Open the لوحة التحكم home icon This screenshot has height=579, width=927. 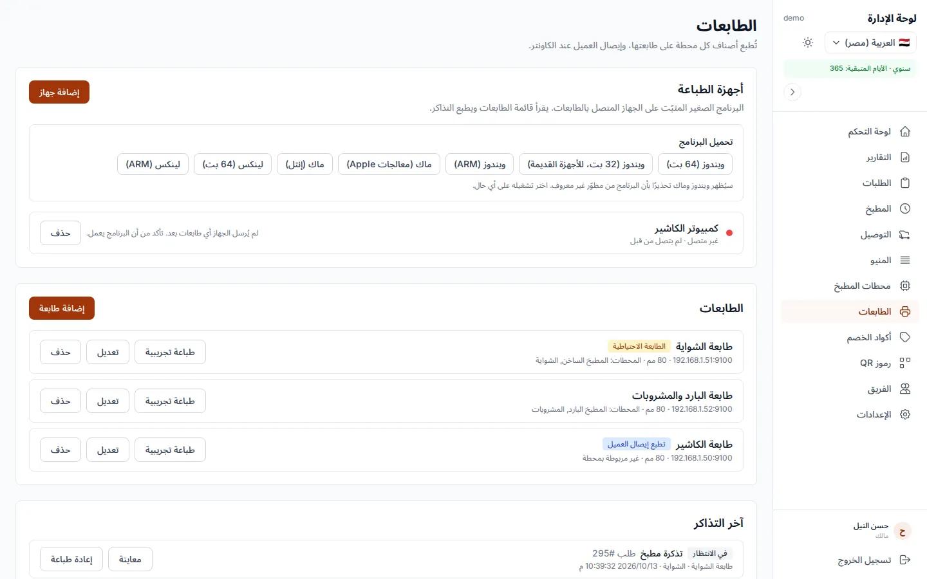[x=905, y=131]
